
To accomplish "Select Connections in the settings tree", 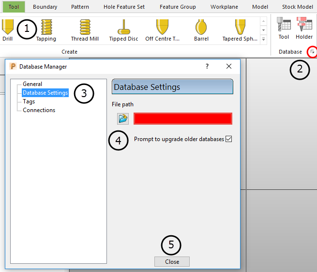I will (x=39, y=110).
